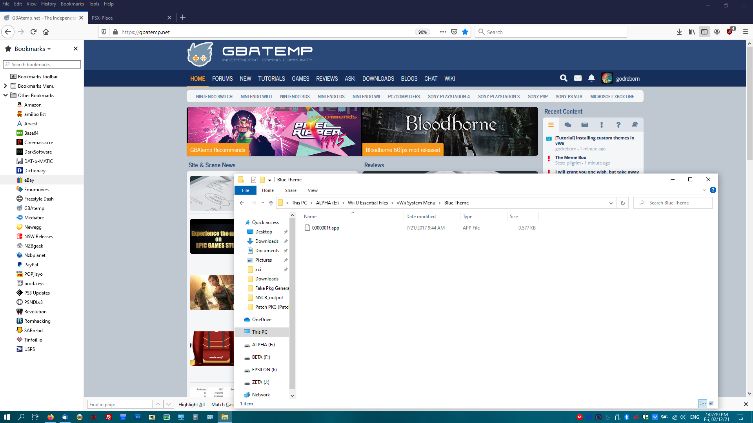Go to NINTENDO SWITCH section
753x423 pixels.
tap(214, 97)
